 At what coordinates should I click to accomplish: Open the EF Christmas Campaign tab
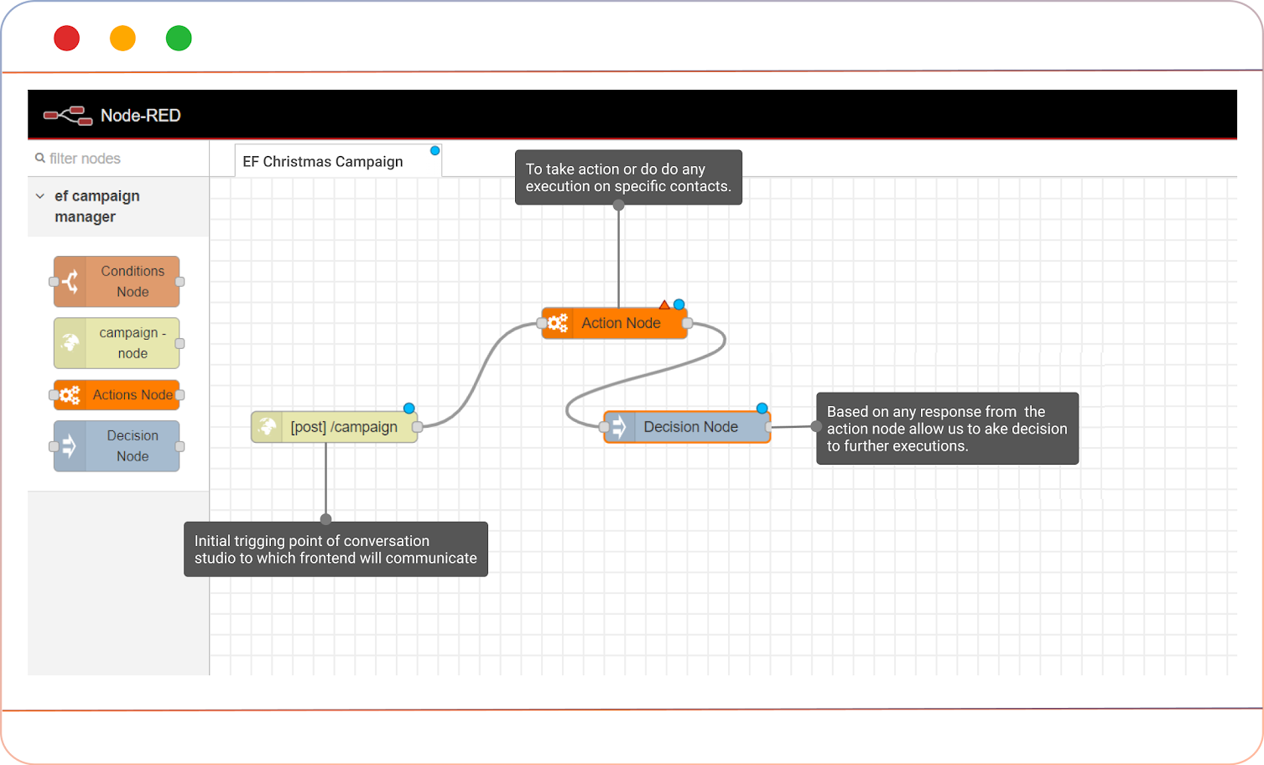pyautogui.click(x=323, y=161)
